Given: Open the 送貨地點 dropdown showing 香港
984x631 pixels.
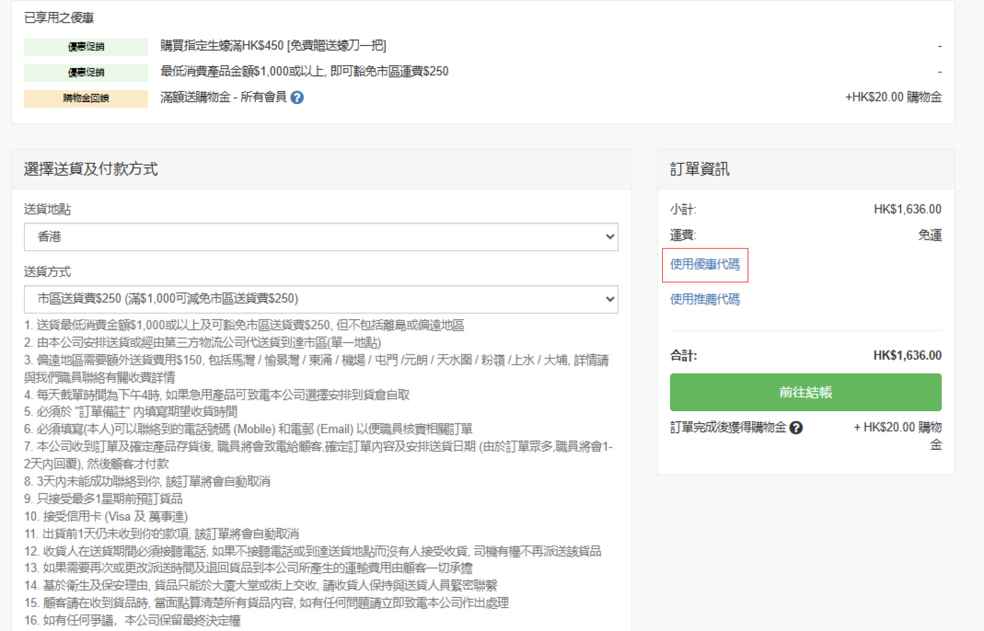Looking at the screenshot, I should tap(321, 237).
